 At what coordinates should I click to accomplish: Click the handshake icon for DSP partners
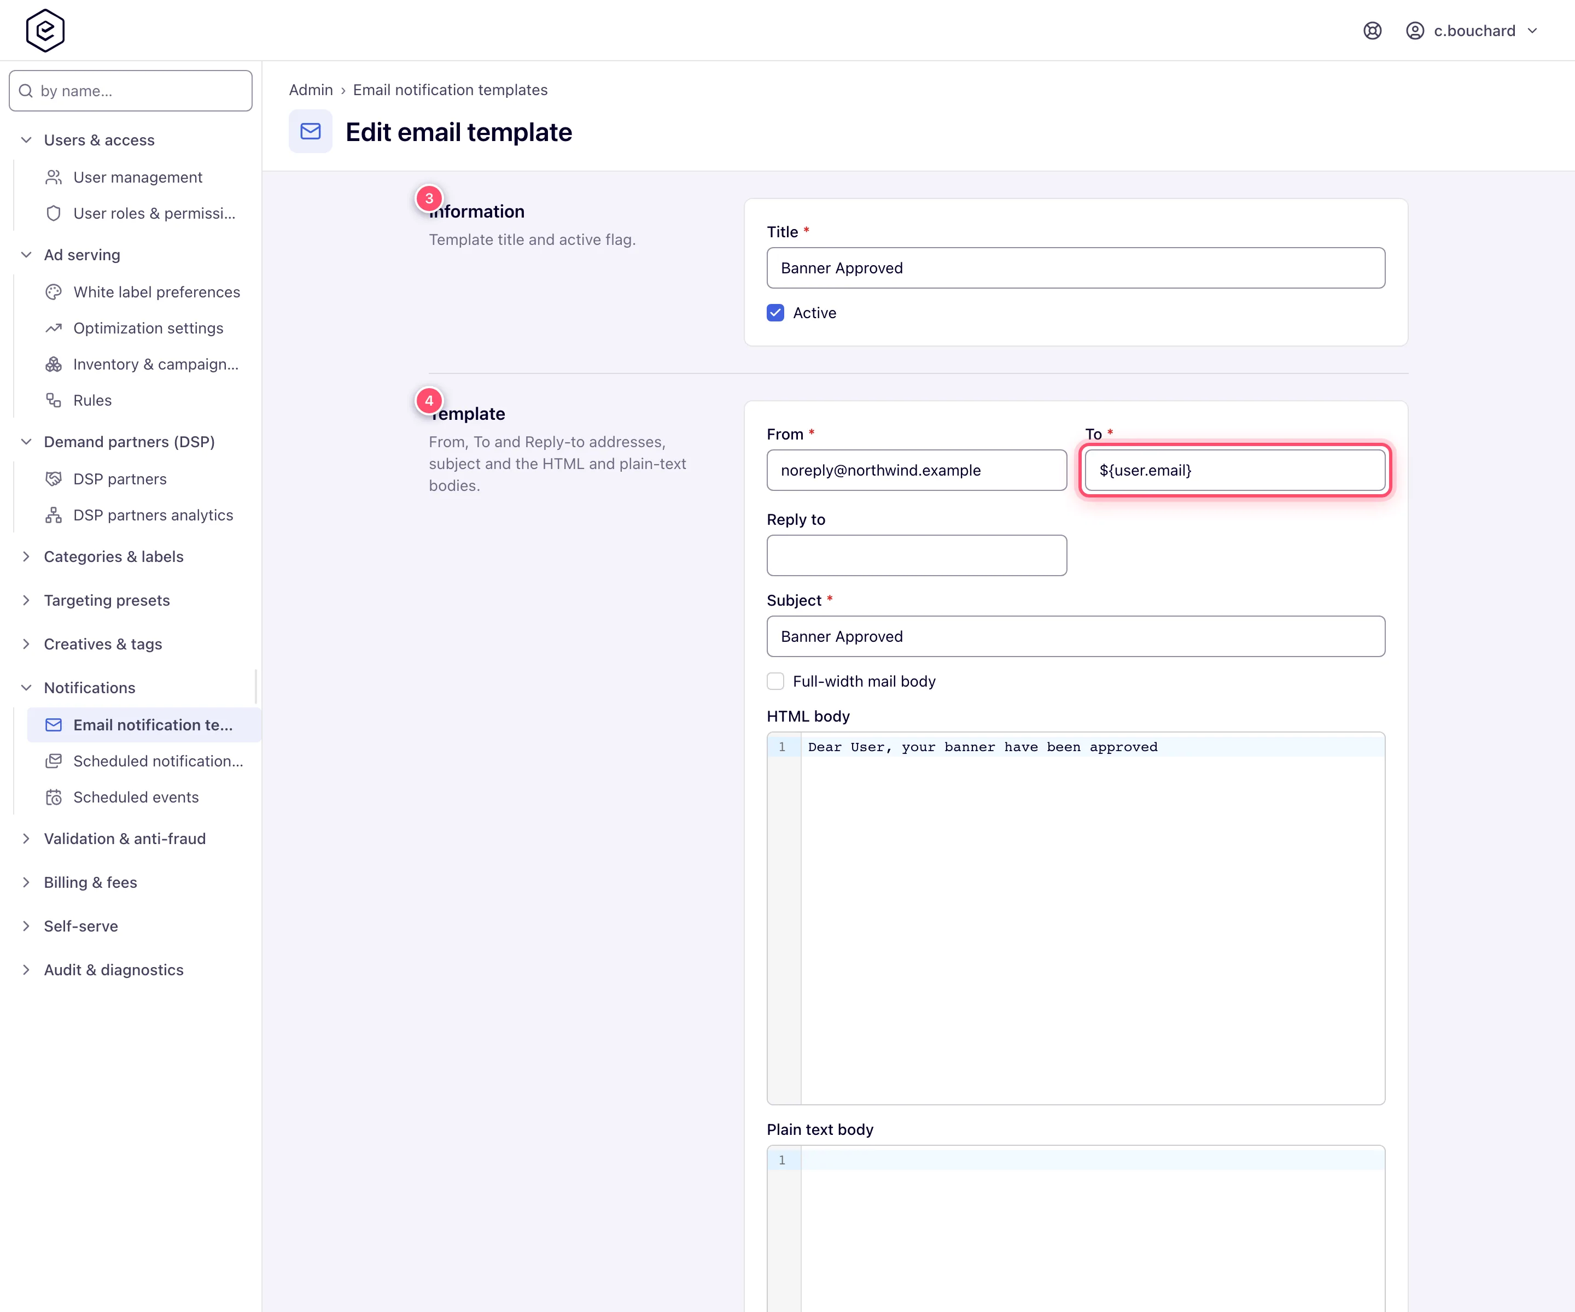pos(53,479)
